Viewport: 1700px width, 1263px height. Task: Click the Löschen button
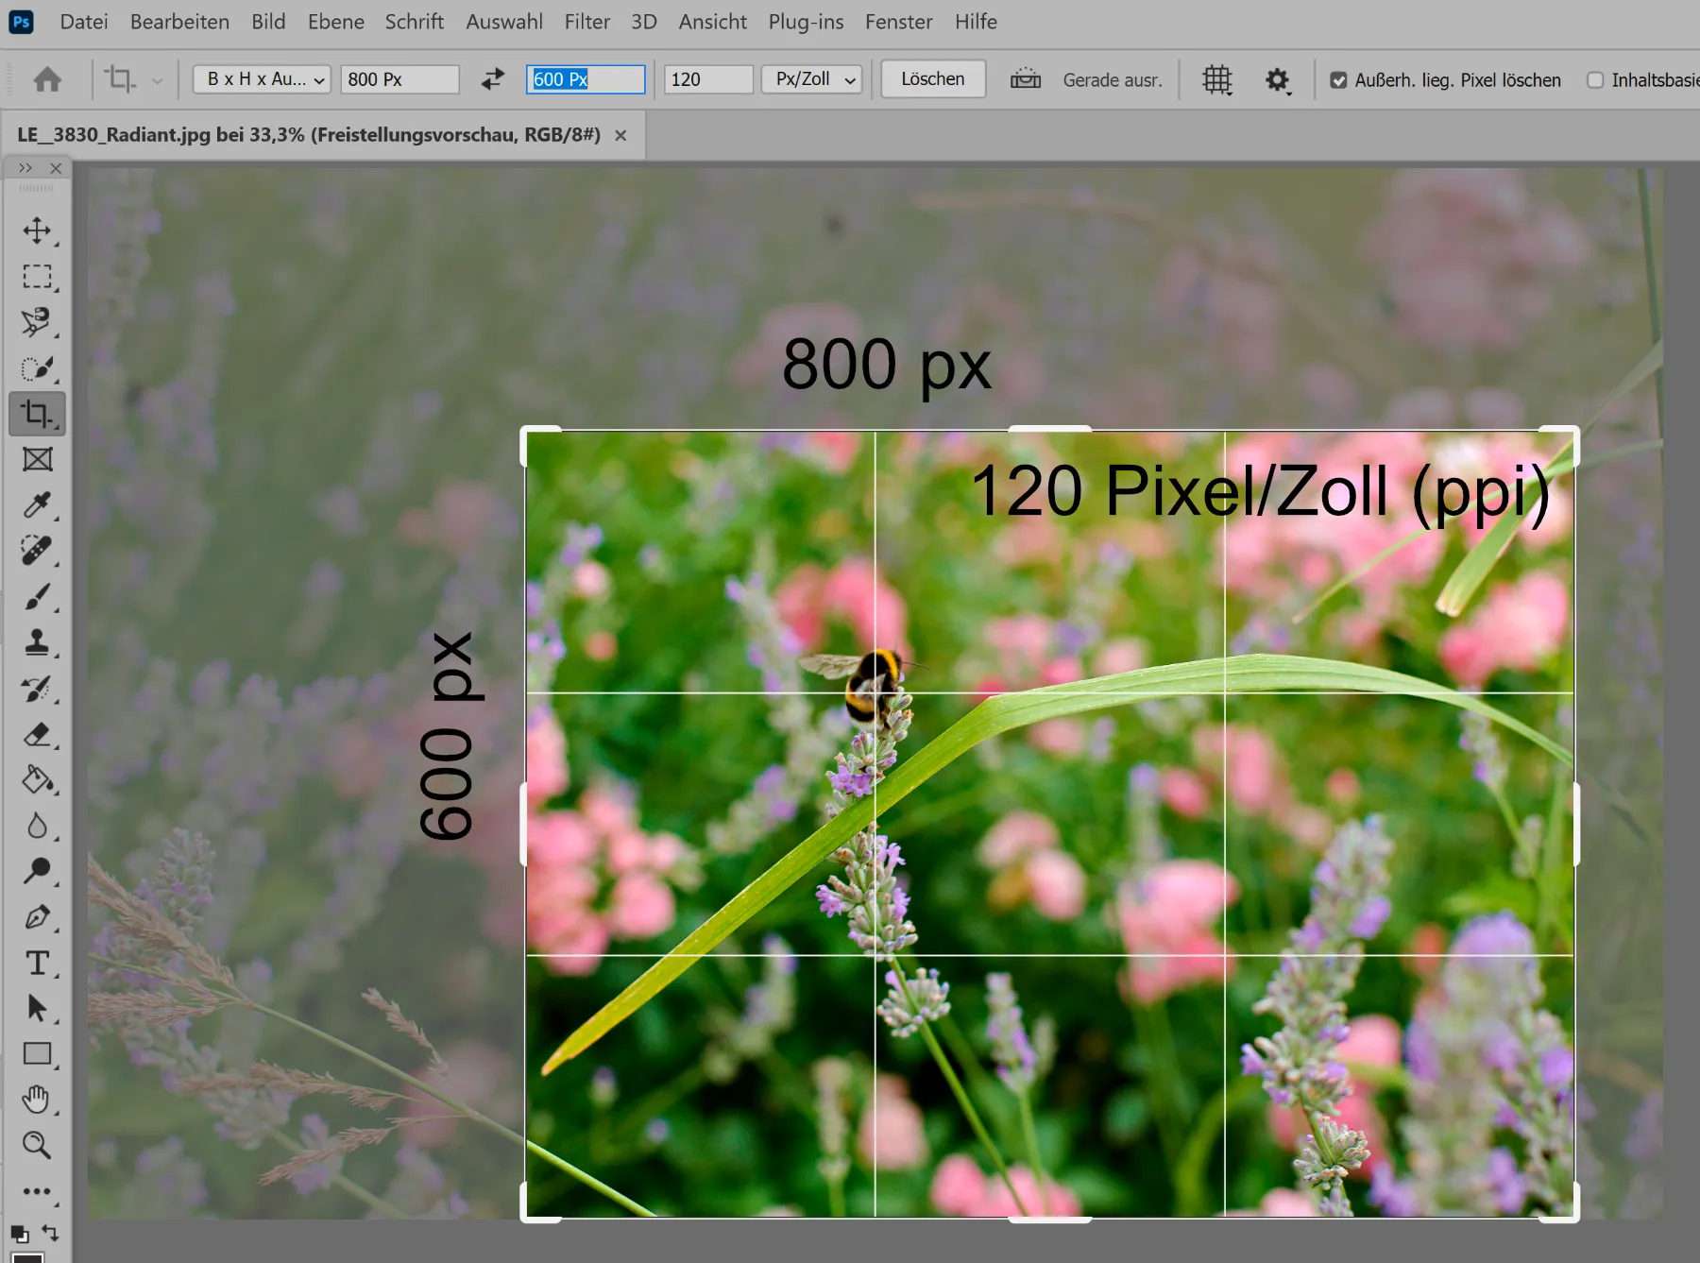point(933,79)
